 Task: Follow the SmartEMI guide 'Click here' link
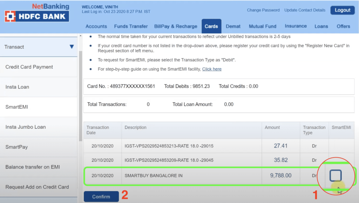coord(211,69)
